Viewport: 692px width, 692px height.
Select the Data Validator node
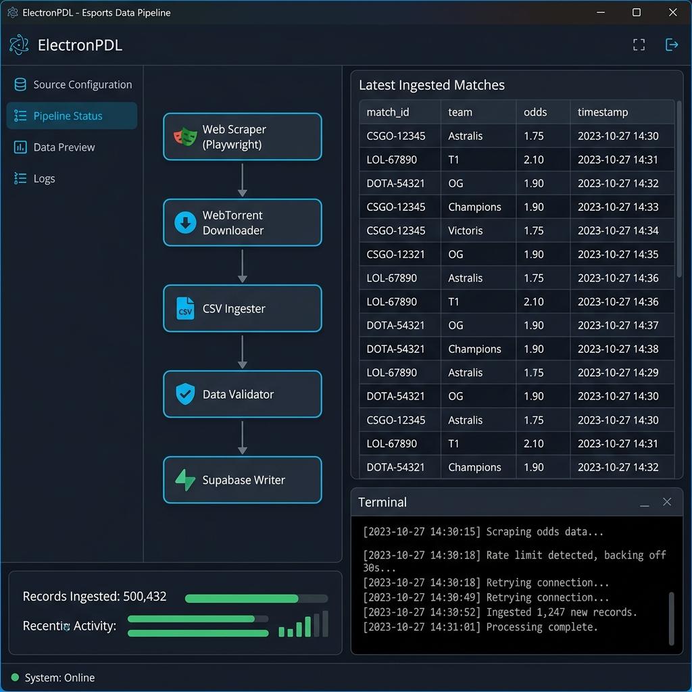click(x=243, y=394)
